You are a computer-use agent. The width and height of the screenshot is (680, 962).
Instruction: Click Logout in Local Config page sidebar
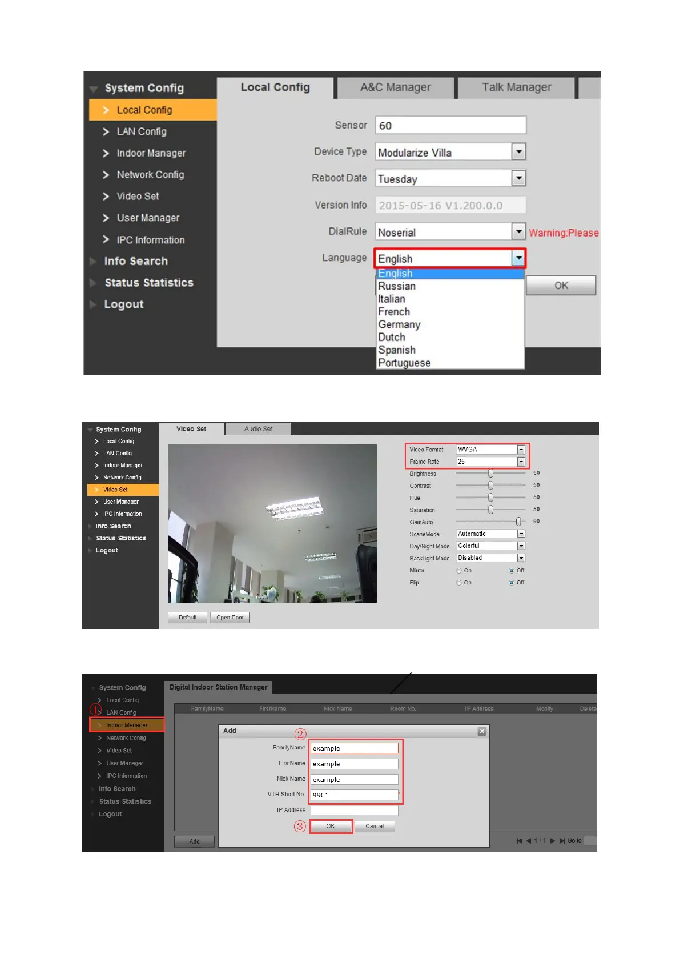[123, 304]
